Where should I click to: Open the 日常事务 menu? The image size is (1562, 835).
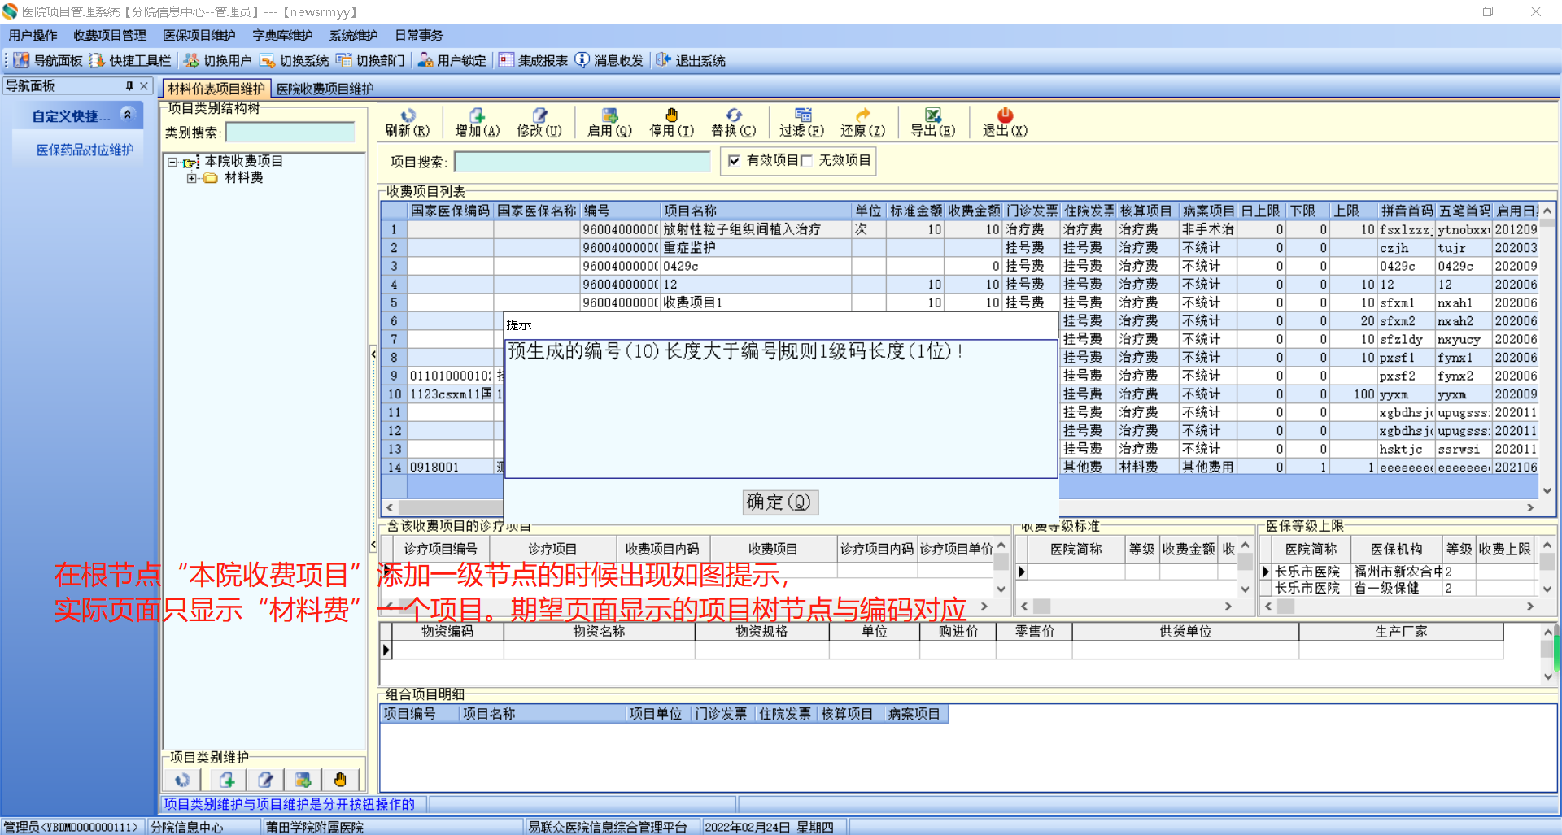pyautogui.click(x=419, y=35)
